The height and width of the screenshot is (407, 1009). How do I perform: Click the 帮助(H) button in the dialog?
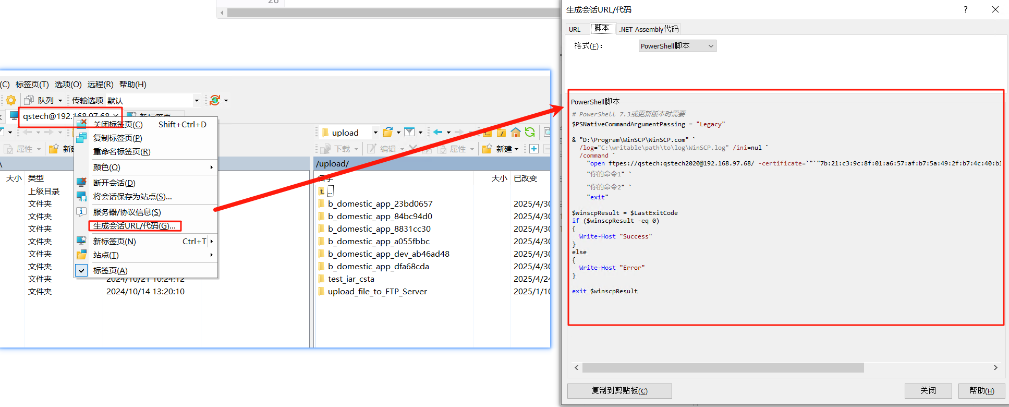[x=981, y=390]
